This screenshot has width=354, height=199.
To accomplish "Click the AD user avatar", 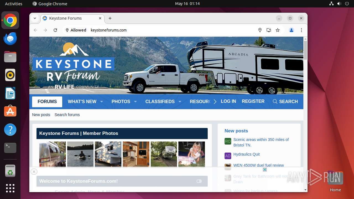I will (x=228, y=156).
